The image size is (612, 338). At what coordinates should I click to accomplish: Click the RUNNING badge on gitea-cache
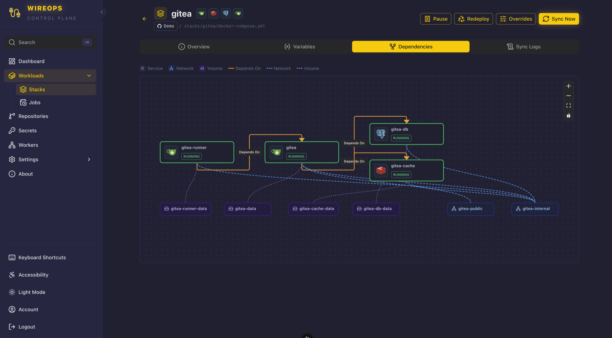point(401,175)
